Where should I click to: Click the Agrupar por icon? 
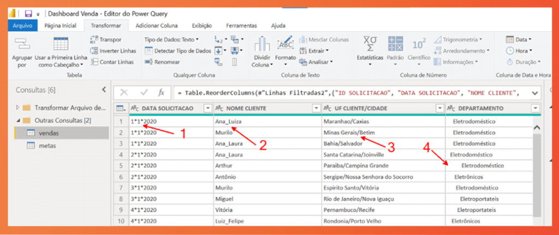22,44
